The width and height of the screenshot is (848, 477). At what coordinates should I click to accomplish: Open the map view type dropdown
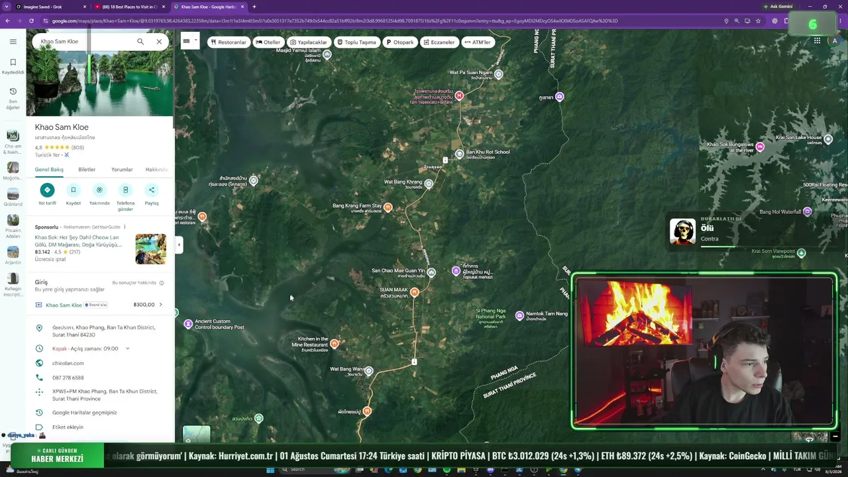(189, 42)
